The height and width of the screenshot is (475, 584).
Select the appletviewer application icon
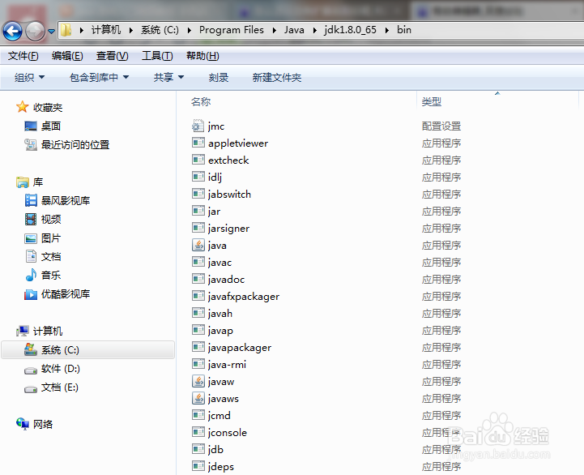(198, 143)
